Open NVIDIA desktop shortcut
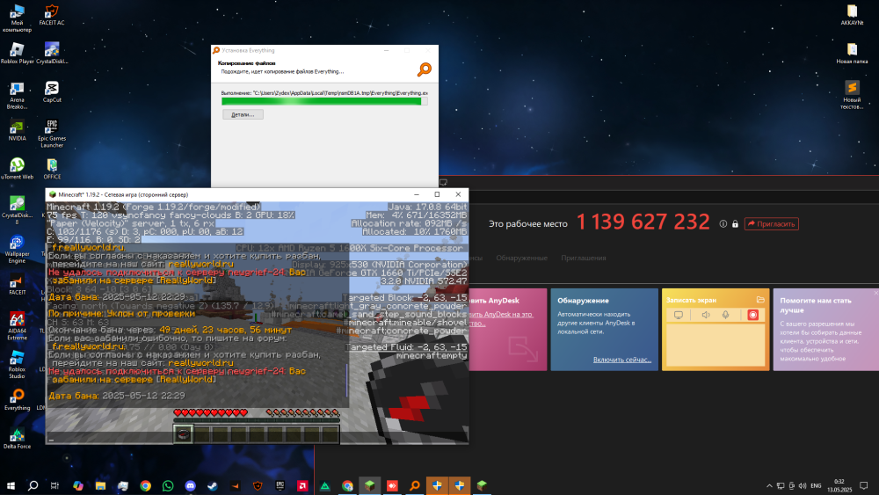Viewport: 879px width, 495px height. [17, 131]
